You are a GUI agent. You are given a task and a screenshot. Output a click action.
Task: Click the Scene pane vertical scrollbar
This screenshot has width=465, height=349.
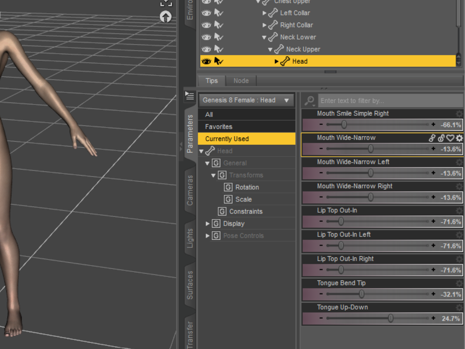(458, 33)
